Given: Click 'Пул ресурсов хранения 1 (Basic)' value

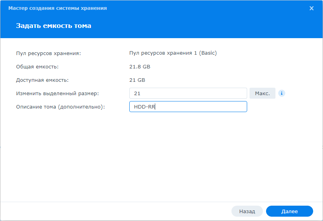Looking at the screenshot, I should coord(173,53).
